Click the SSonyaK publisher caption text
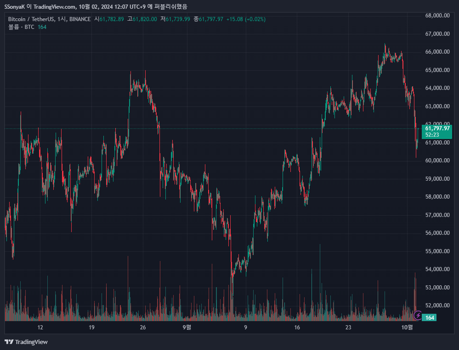The image size is (459, 350). [x=96, y=6]
